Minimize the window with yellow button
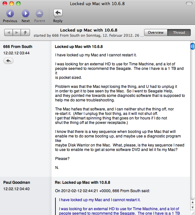 click(x=11, y=4)
